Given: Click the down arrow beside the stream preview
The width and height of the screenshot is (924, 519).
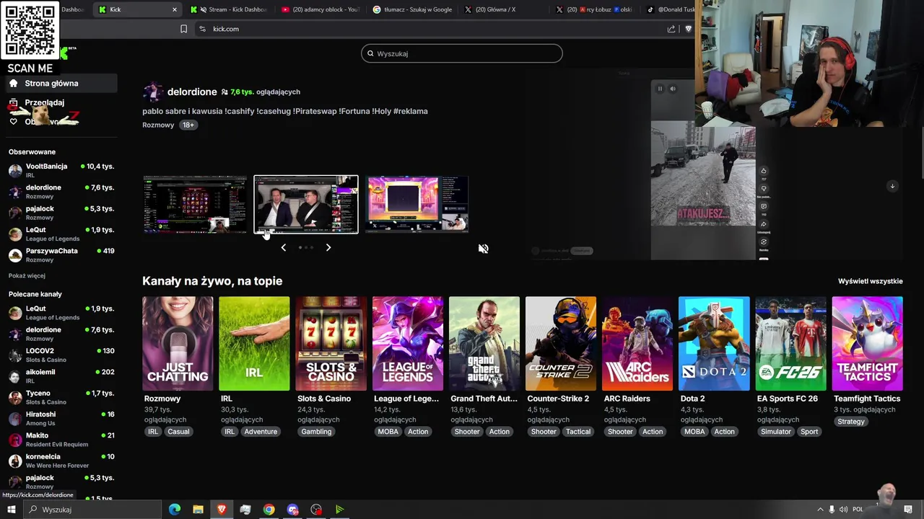Looking at the screenshot, I should click(892, 186).
